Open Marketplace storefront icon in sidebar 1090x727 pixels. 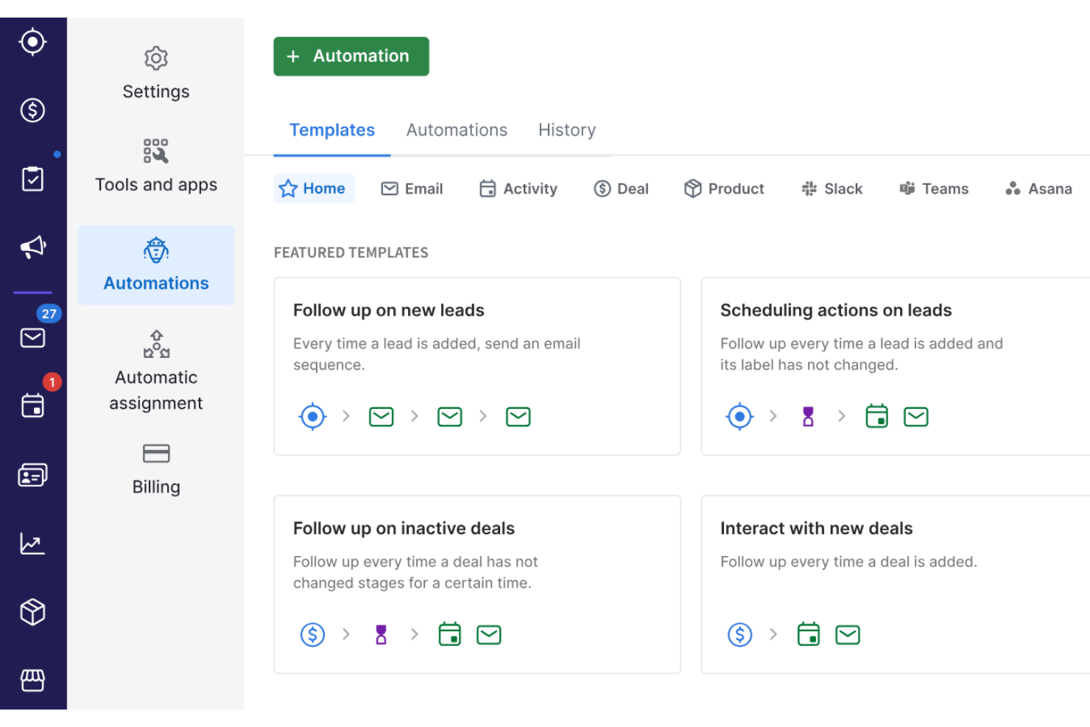point(32,680)
